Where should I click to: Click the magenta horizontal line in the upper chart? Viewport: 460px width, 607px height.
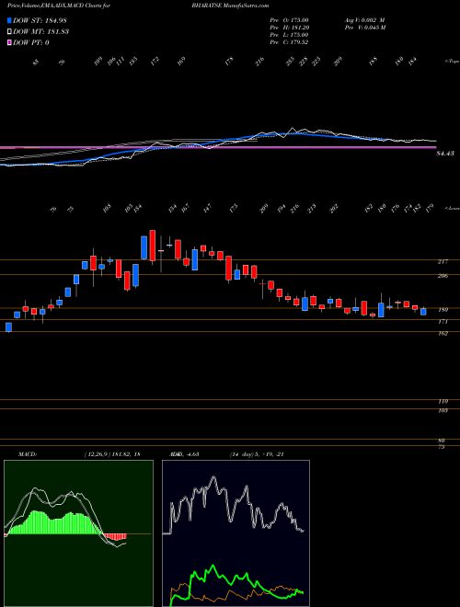click(218, 147)
